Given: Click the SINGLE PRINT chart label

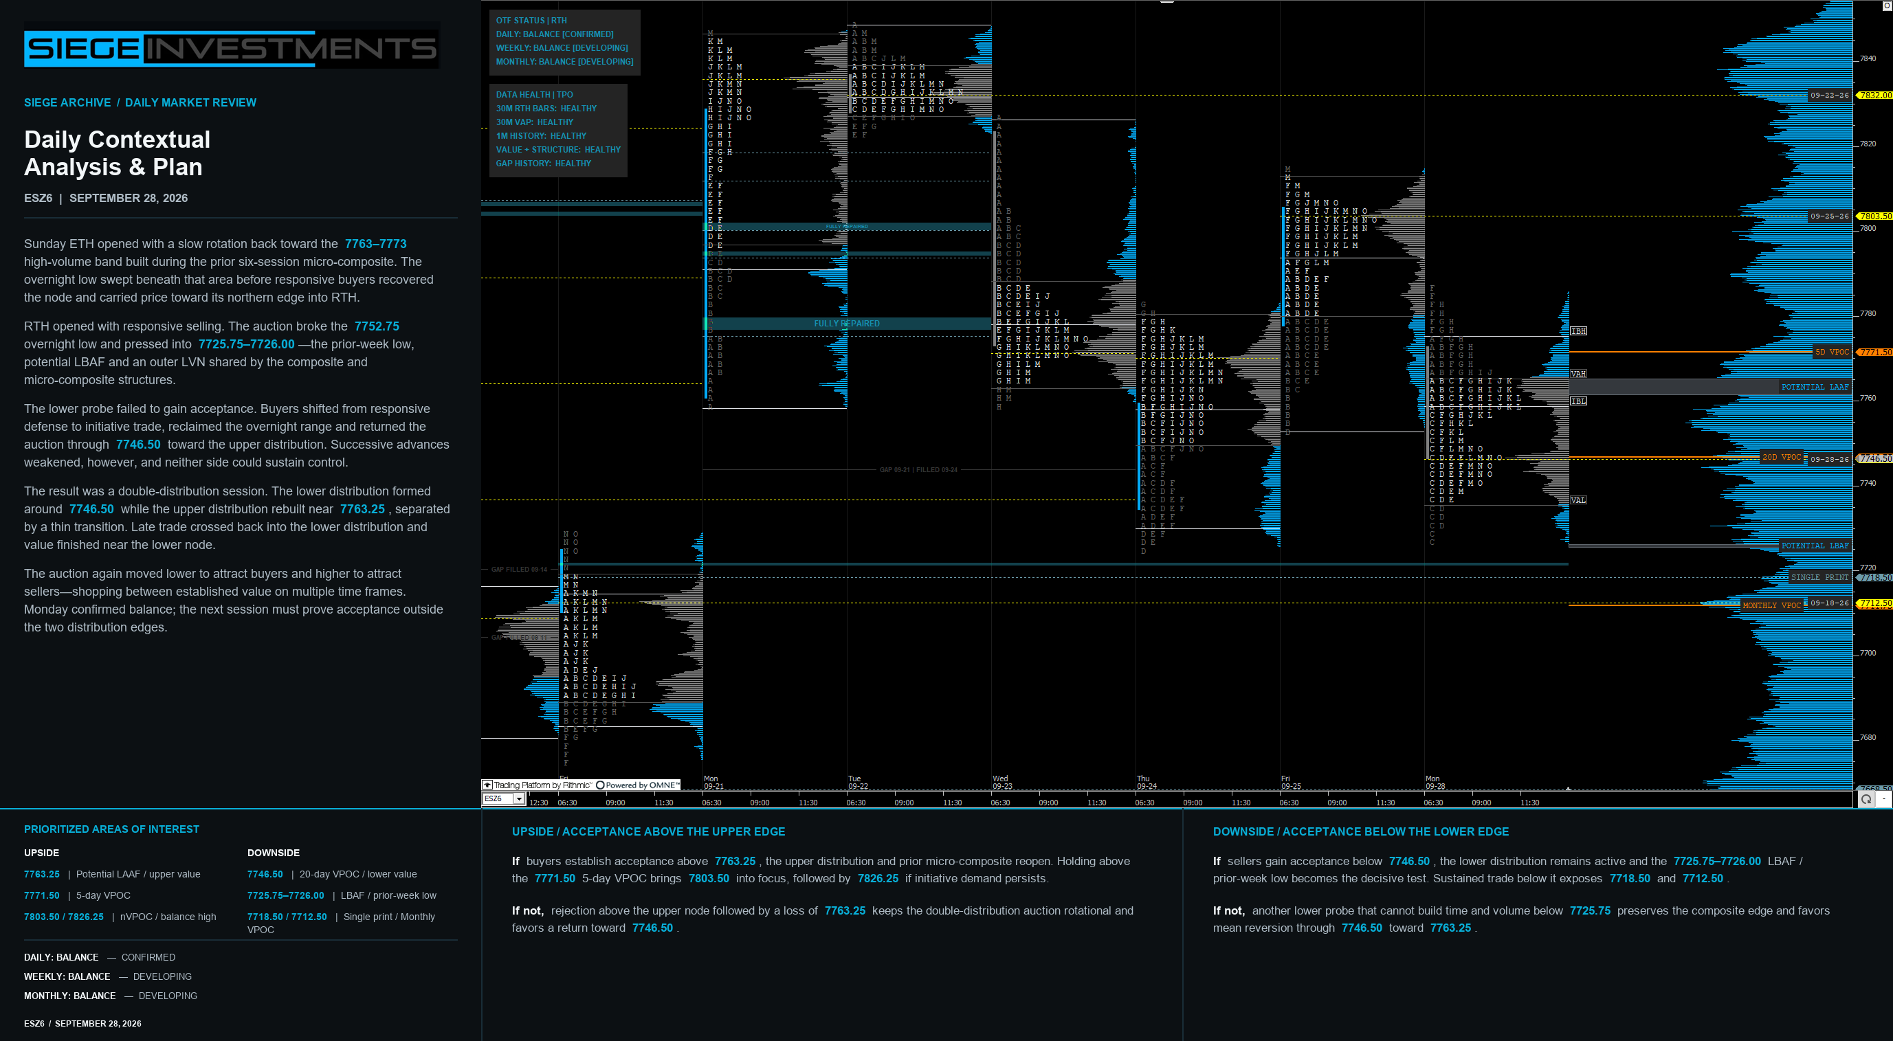Looking at the screenshot, I should pyautogui.click(x=1819, y=577).
